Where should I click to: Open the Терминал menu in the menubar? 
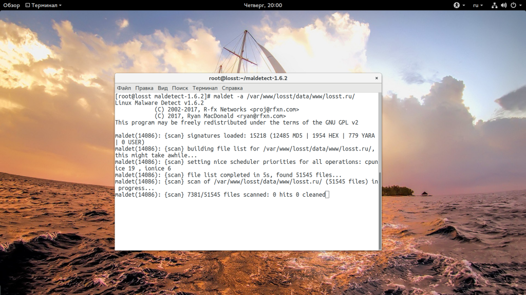pyautogui.click(x=205, y=88)
